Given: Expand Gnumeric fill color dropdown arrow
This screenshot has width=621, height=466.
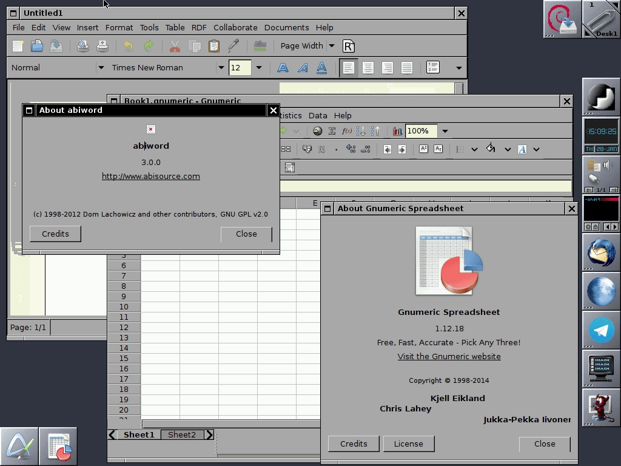Looking at the screenshot, I should [x=508, y=149].
